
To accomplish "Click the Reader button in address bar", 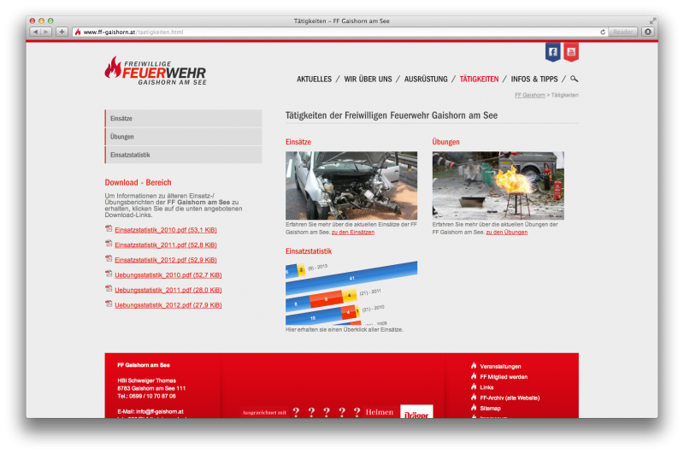I will [622, 32].
